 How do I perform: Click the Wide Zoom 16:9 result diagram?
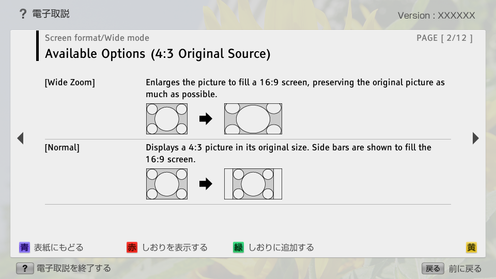click(x=253, y=119)
